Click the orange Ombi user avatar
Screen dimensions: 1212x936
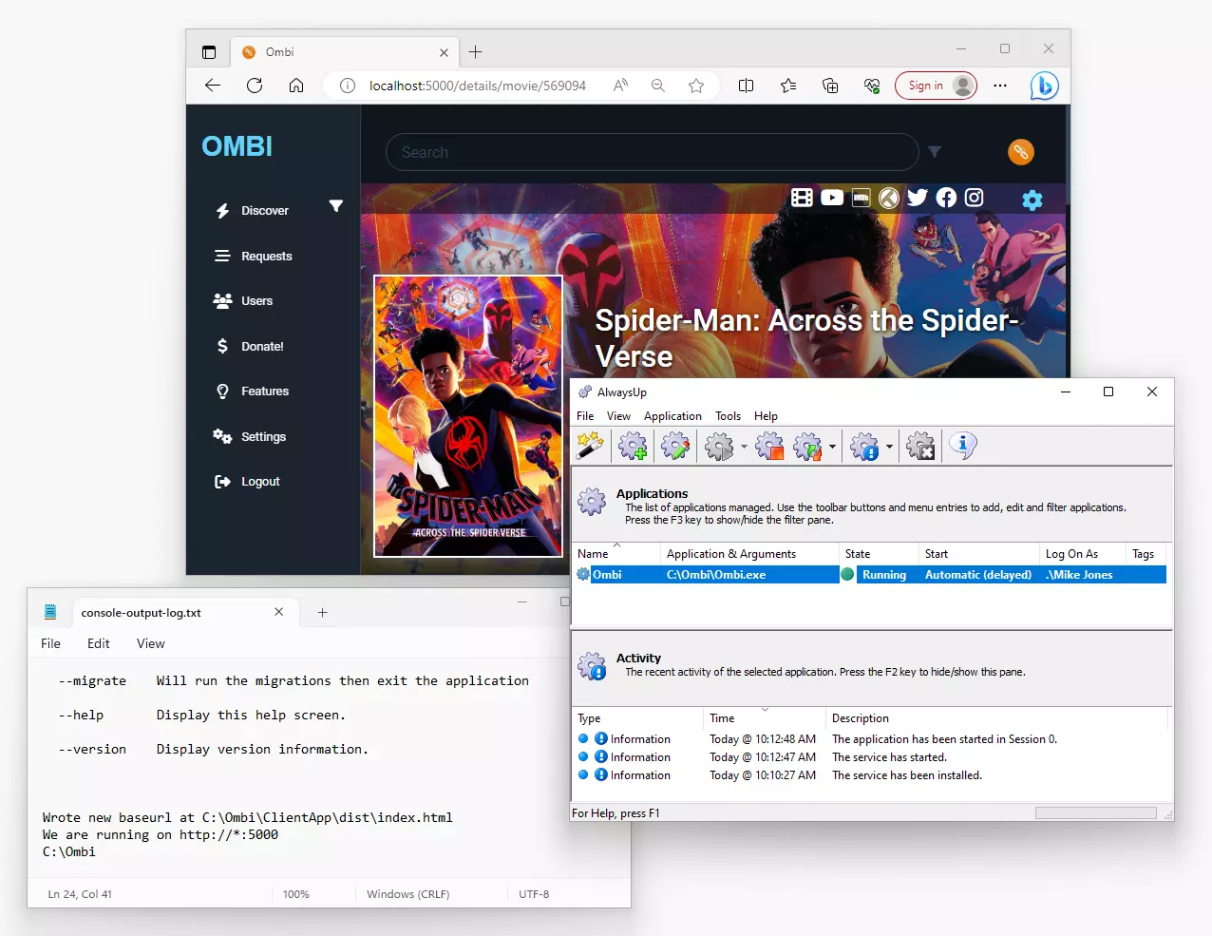tap(1021, 152)
